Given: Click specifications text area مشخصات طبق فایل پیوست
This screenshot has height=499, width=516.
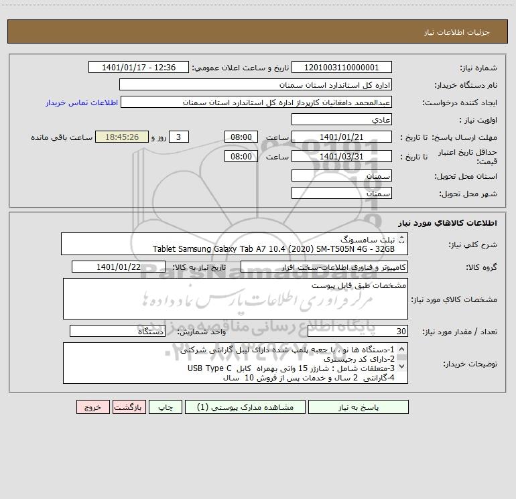Looking at the screenshot, I should [x=235, y=299].
